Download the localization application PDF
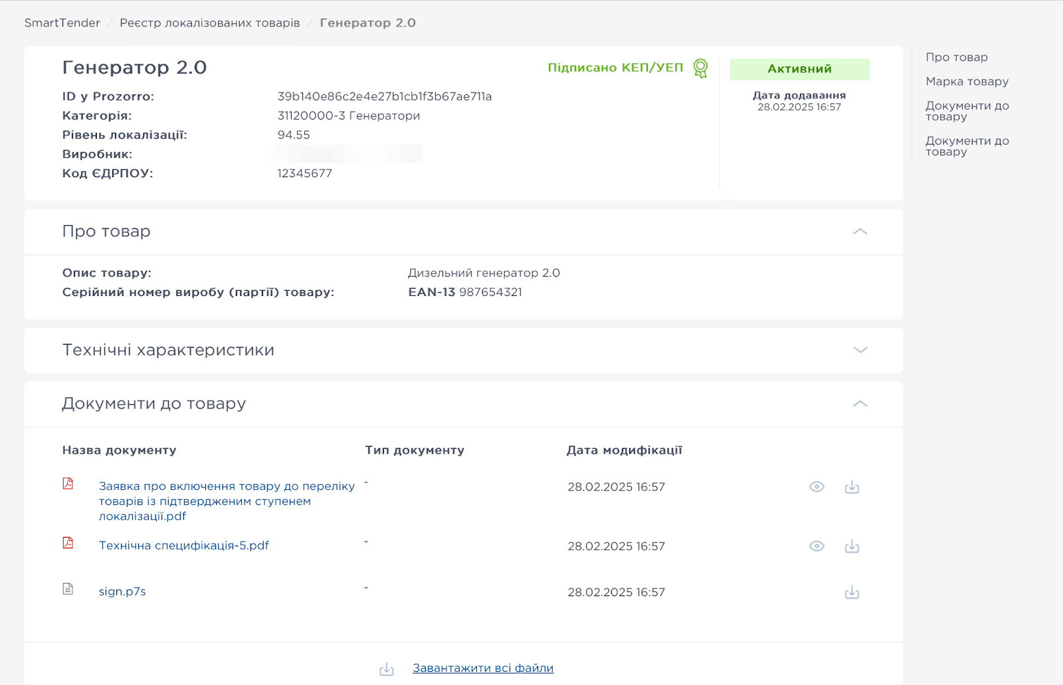 [852, 487]
